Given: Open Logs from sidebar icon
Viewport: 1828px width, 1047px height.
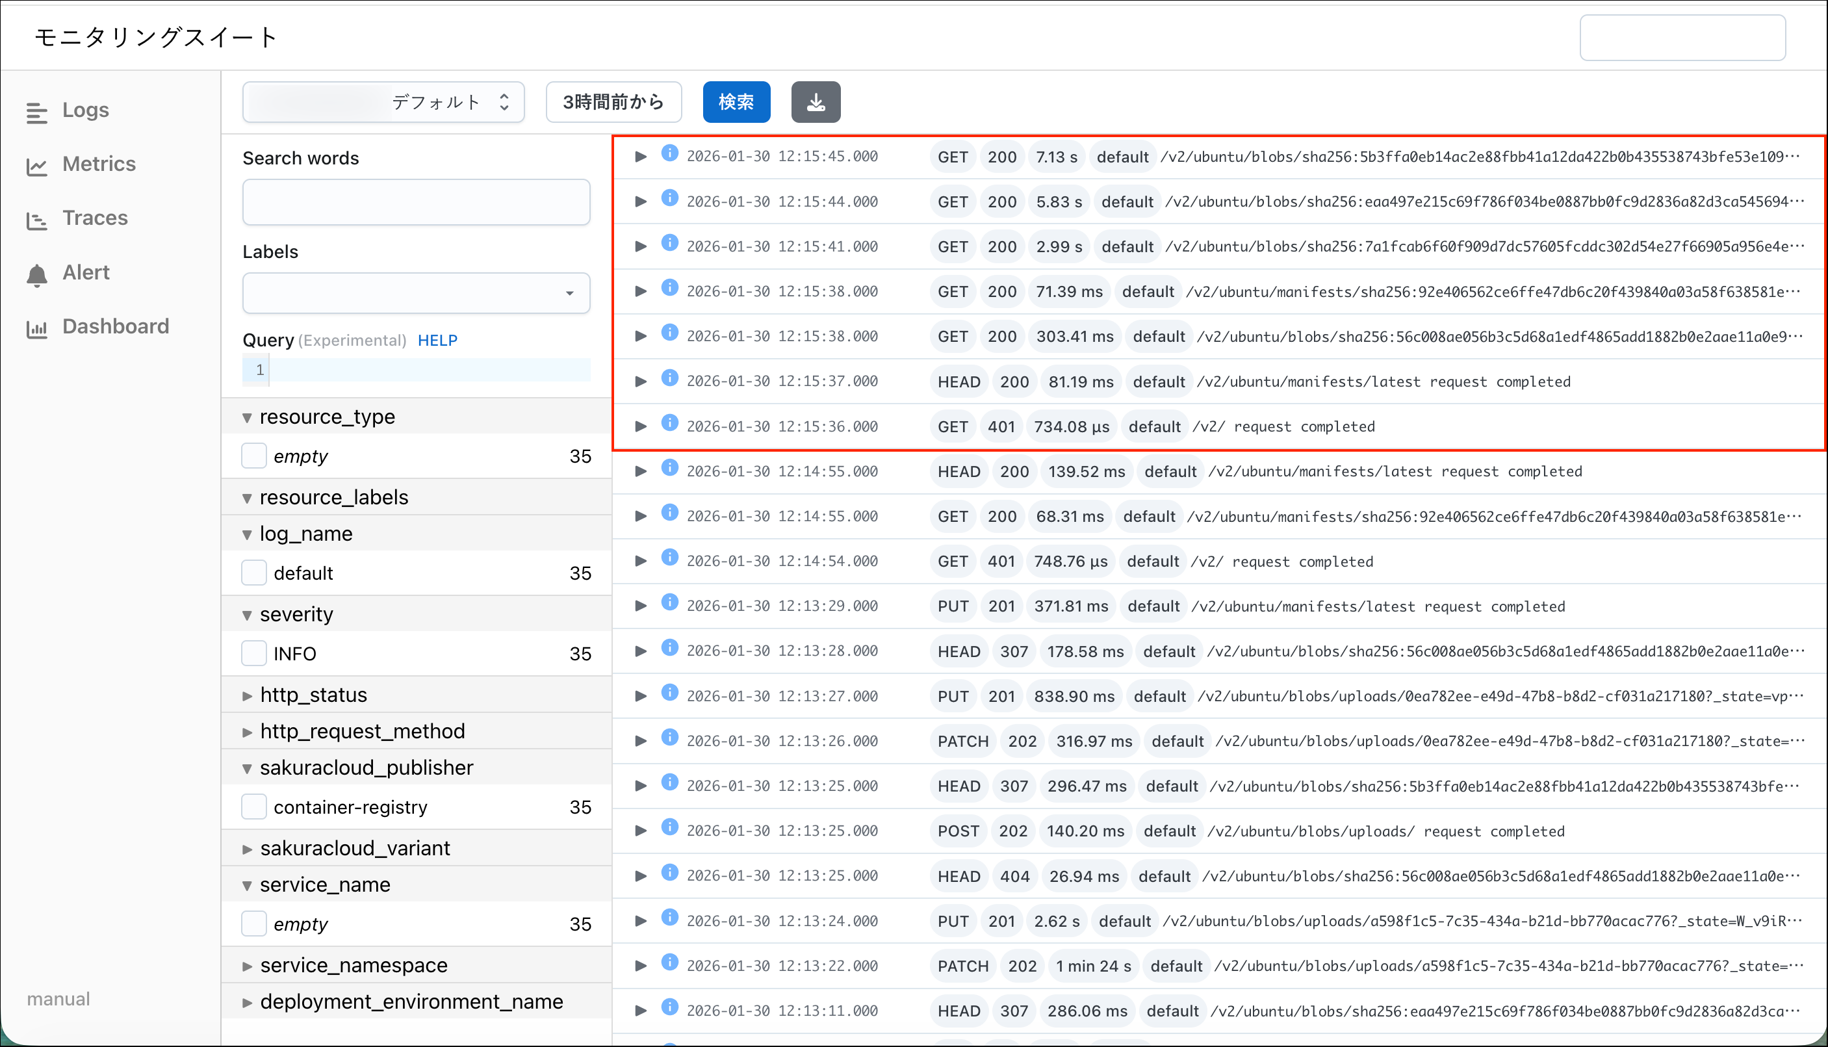Looking at the screenshot, I should coord(36,112).
